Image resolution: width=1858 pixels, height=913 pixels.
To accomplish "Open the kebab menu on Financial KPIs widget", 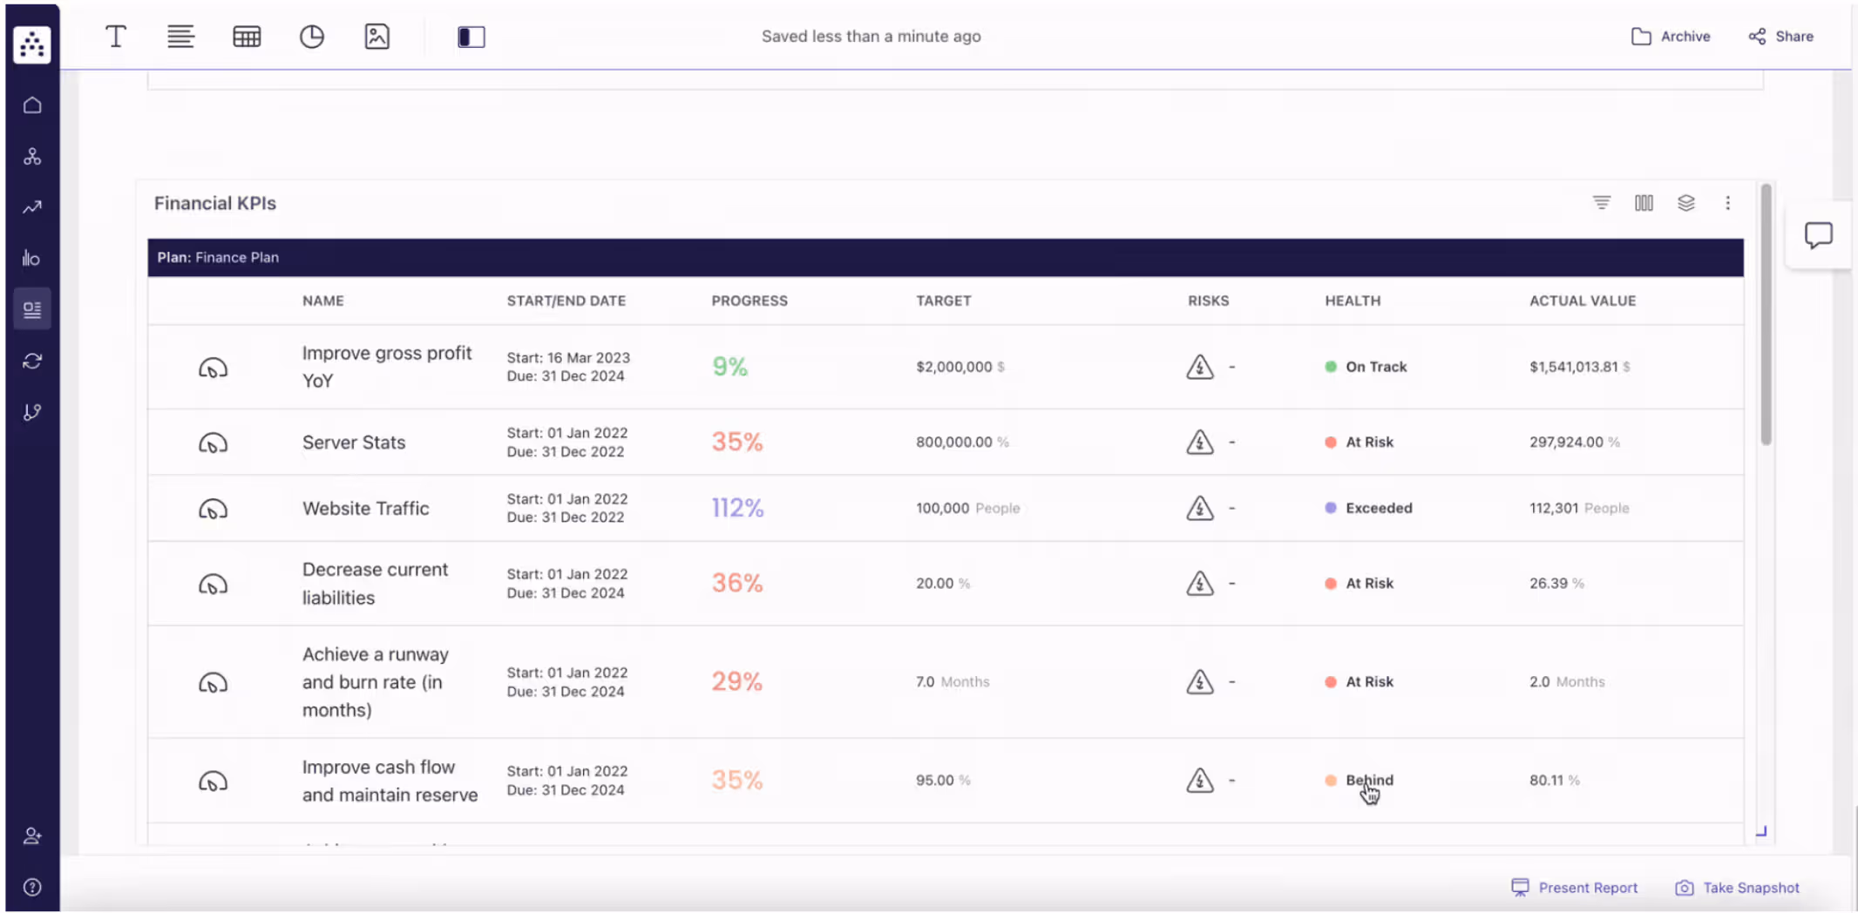I will 1728,202.
